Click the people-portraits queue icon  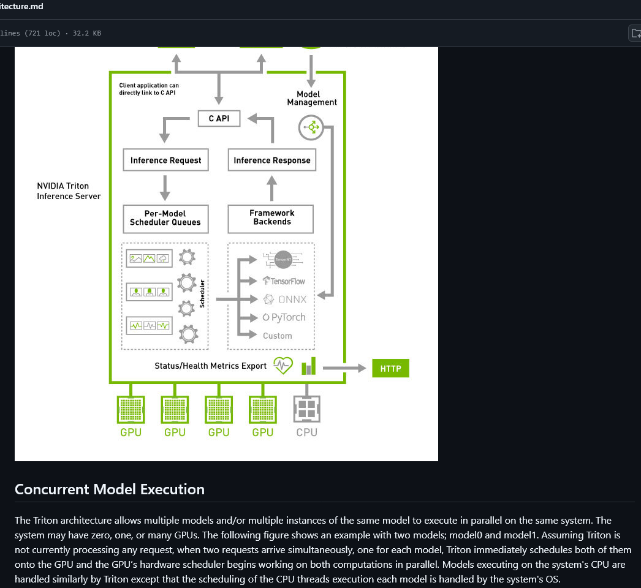click(149, 292)
